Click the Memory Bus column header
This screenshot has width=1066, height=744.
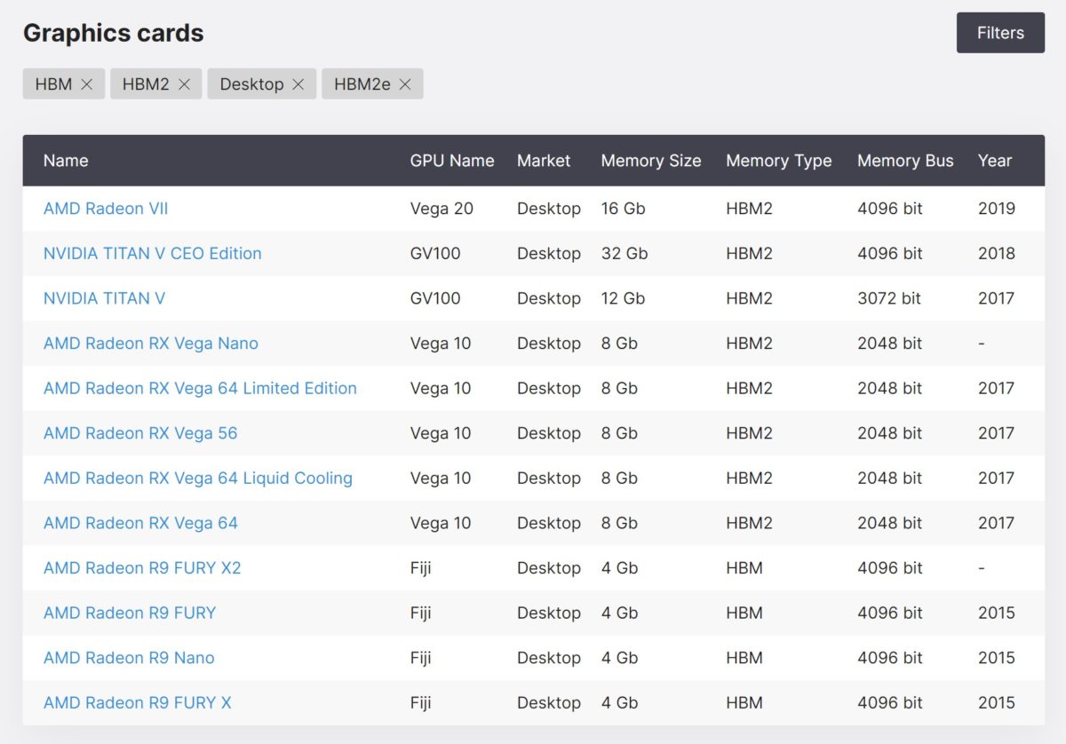[x=905, y=161]
